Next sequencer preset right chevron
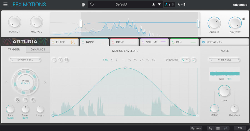The height and width of the screenshot is (131, 250). click(x=45, y=82)
